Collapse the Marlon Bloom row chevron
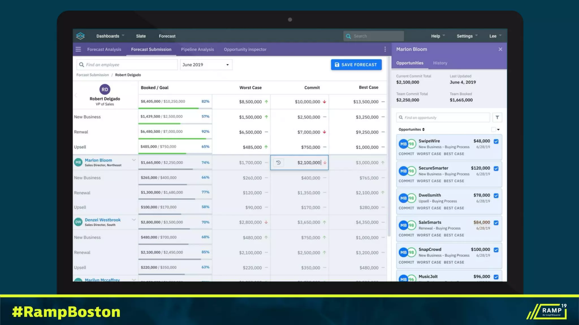This screenshot has height=325, width=579. pyautogui.click(x=134, y=160)
